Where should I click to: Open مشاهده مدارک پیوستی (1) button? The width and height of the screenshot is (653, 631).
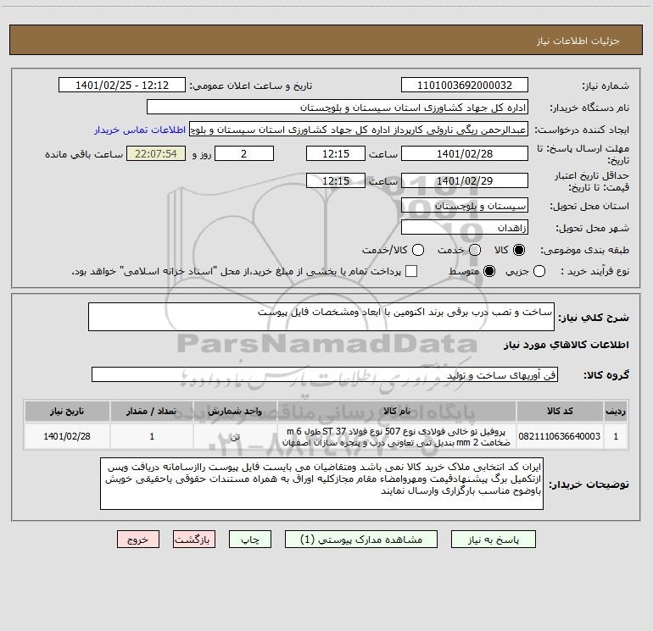click(361, 539)
